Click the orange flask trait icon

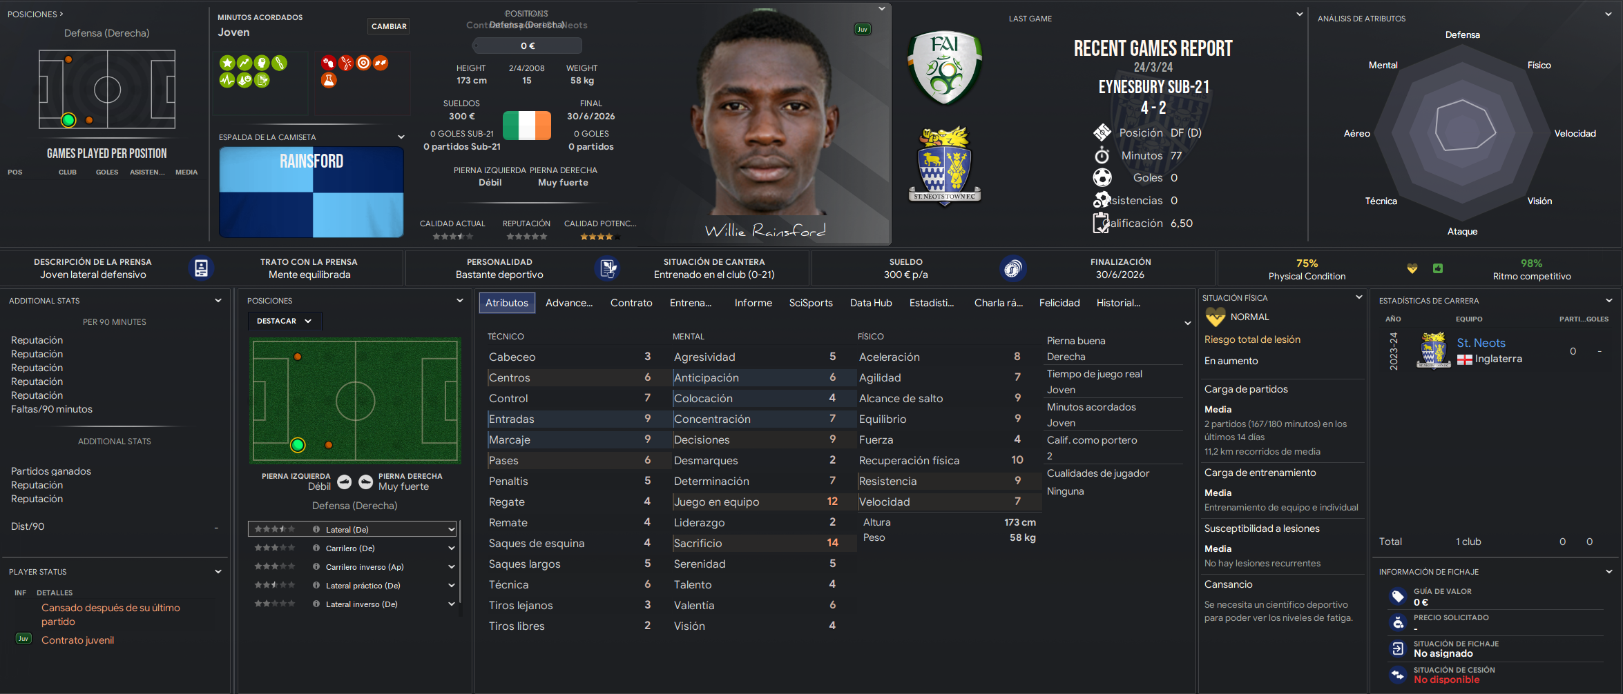[x=329, y=80]
